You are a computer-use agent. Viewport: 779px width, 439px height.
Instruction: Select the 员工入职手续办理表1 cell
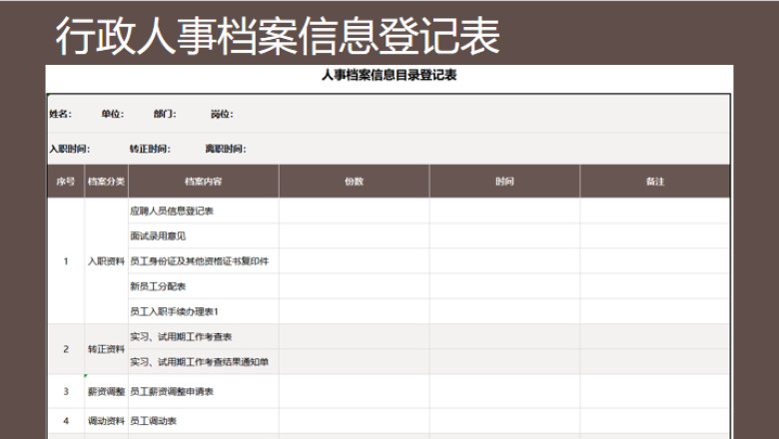click(x=204, y=311)
